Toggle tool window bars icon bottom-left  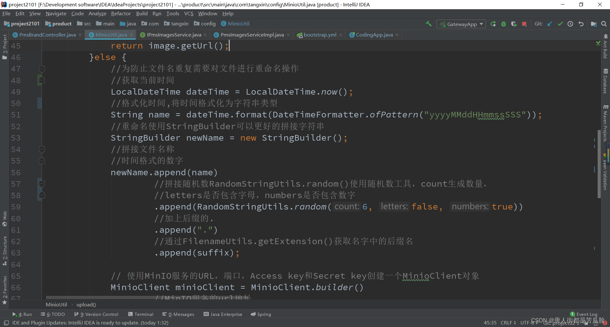pos(6,323)
